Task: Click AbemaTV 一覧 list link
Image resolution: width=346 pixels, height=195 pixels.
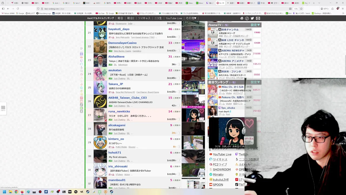Action: (226, 25)
